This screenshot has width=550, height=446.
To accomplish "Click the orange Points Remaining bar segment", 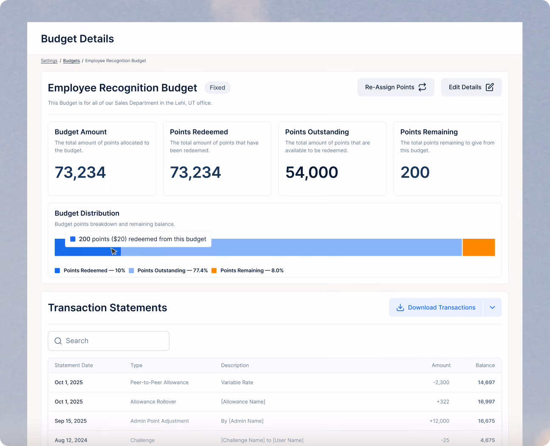I will pos(479,247).
